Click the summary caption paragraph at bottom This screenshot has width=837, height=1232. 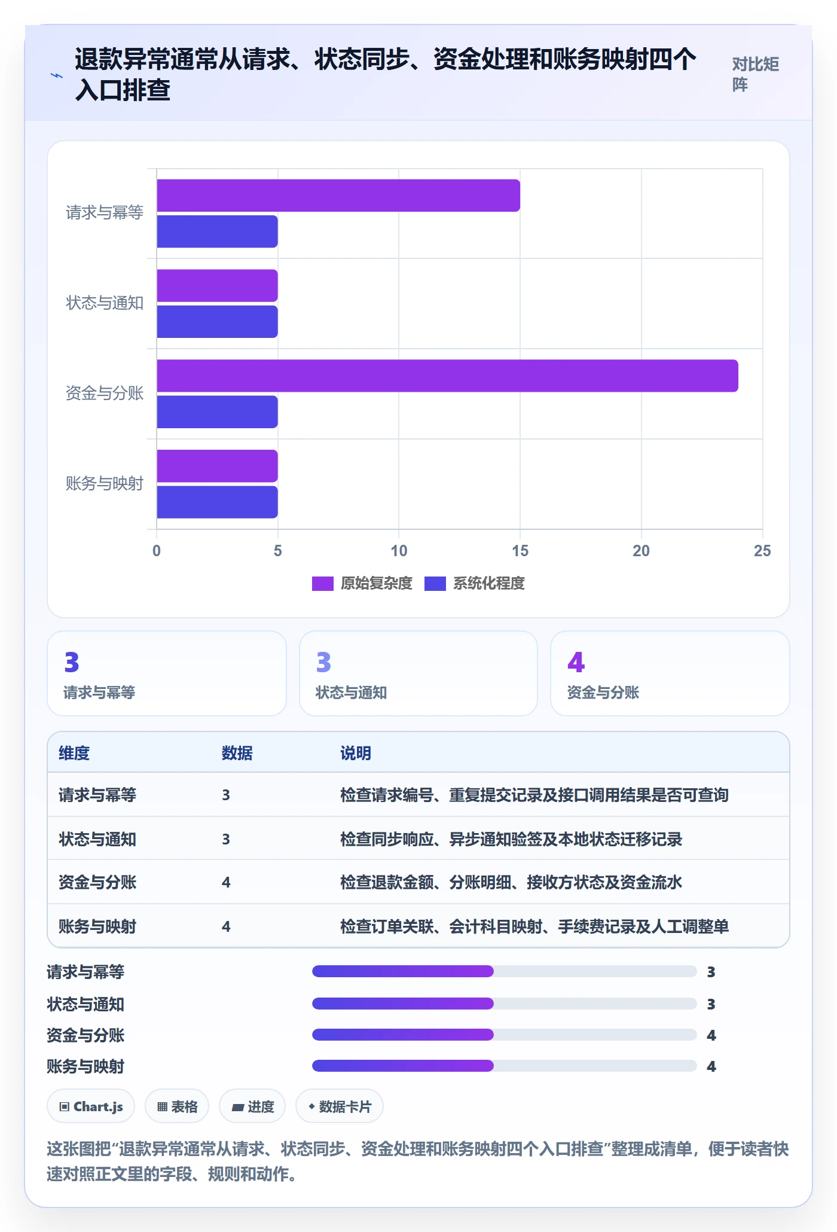pos(418,1161)
